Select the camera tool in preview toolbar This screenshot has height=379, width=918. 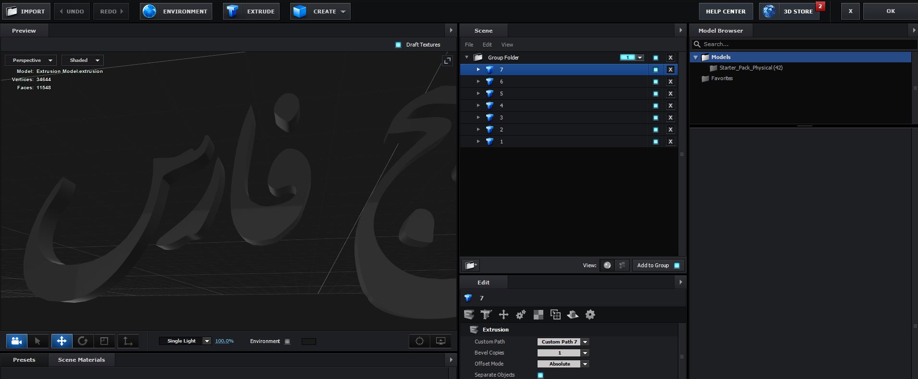tap(16, 341)
